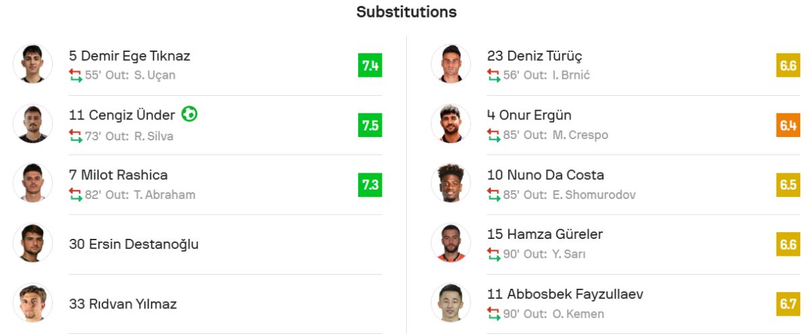Open Deniz Türüç player link
This screenshot has height=334, width=811.
(535, 56)
